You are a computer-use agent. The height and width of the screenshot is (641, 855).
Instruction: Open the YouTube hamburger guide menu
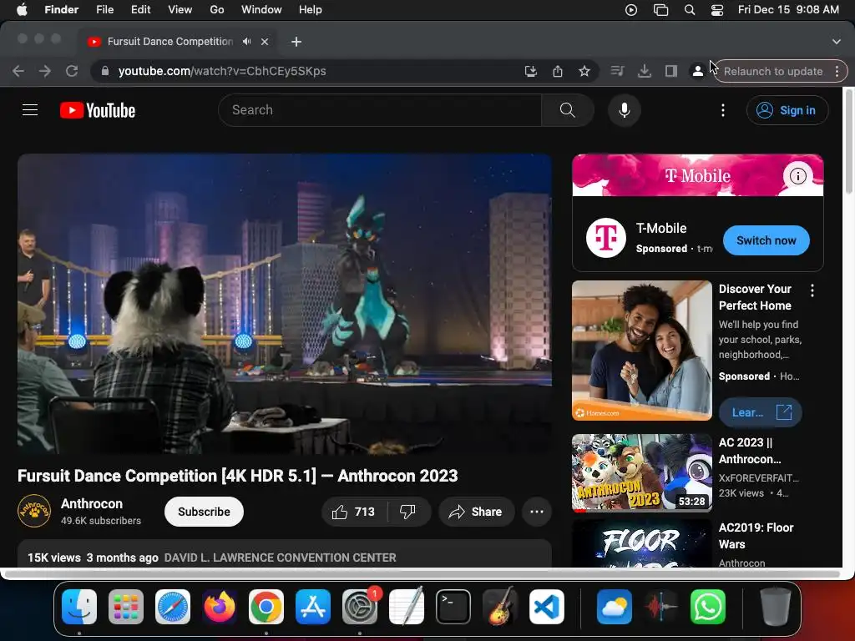click(x=30, y=110)
